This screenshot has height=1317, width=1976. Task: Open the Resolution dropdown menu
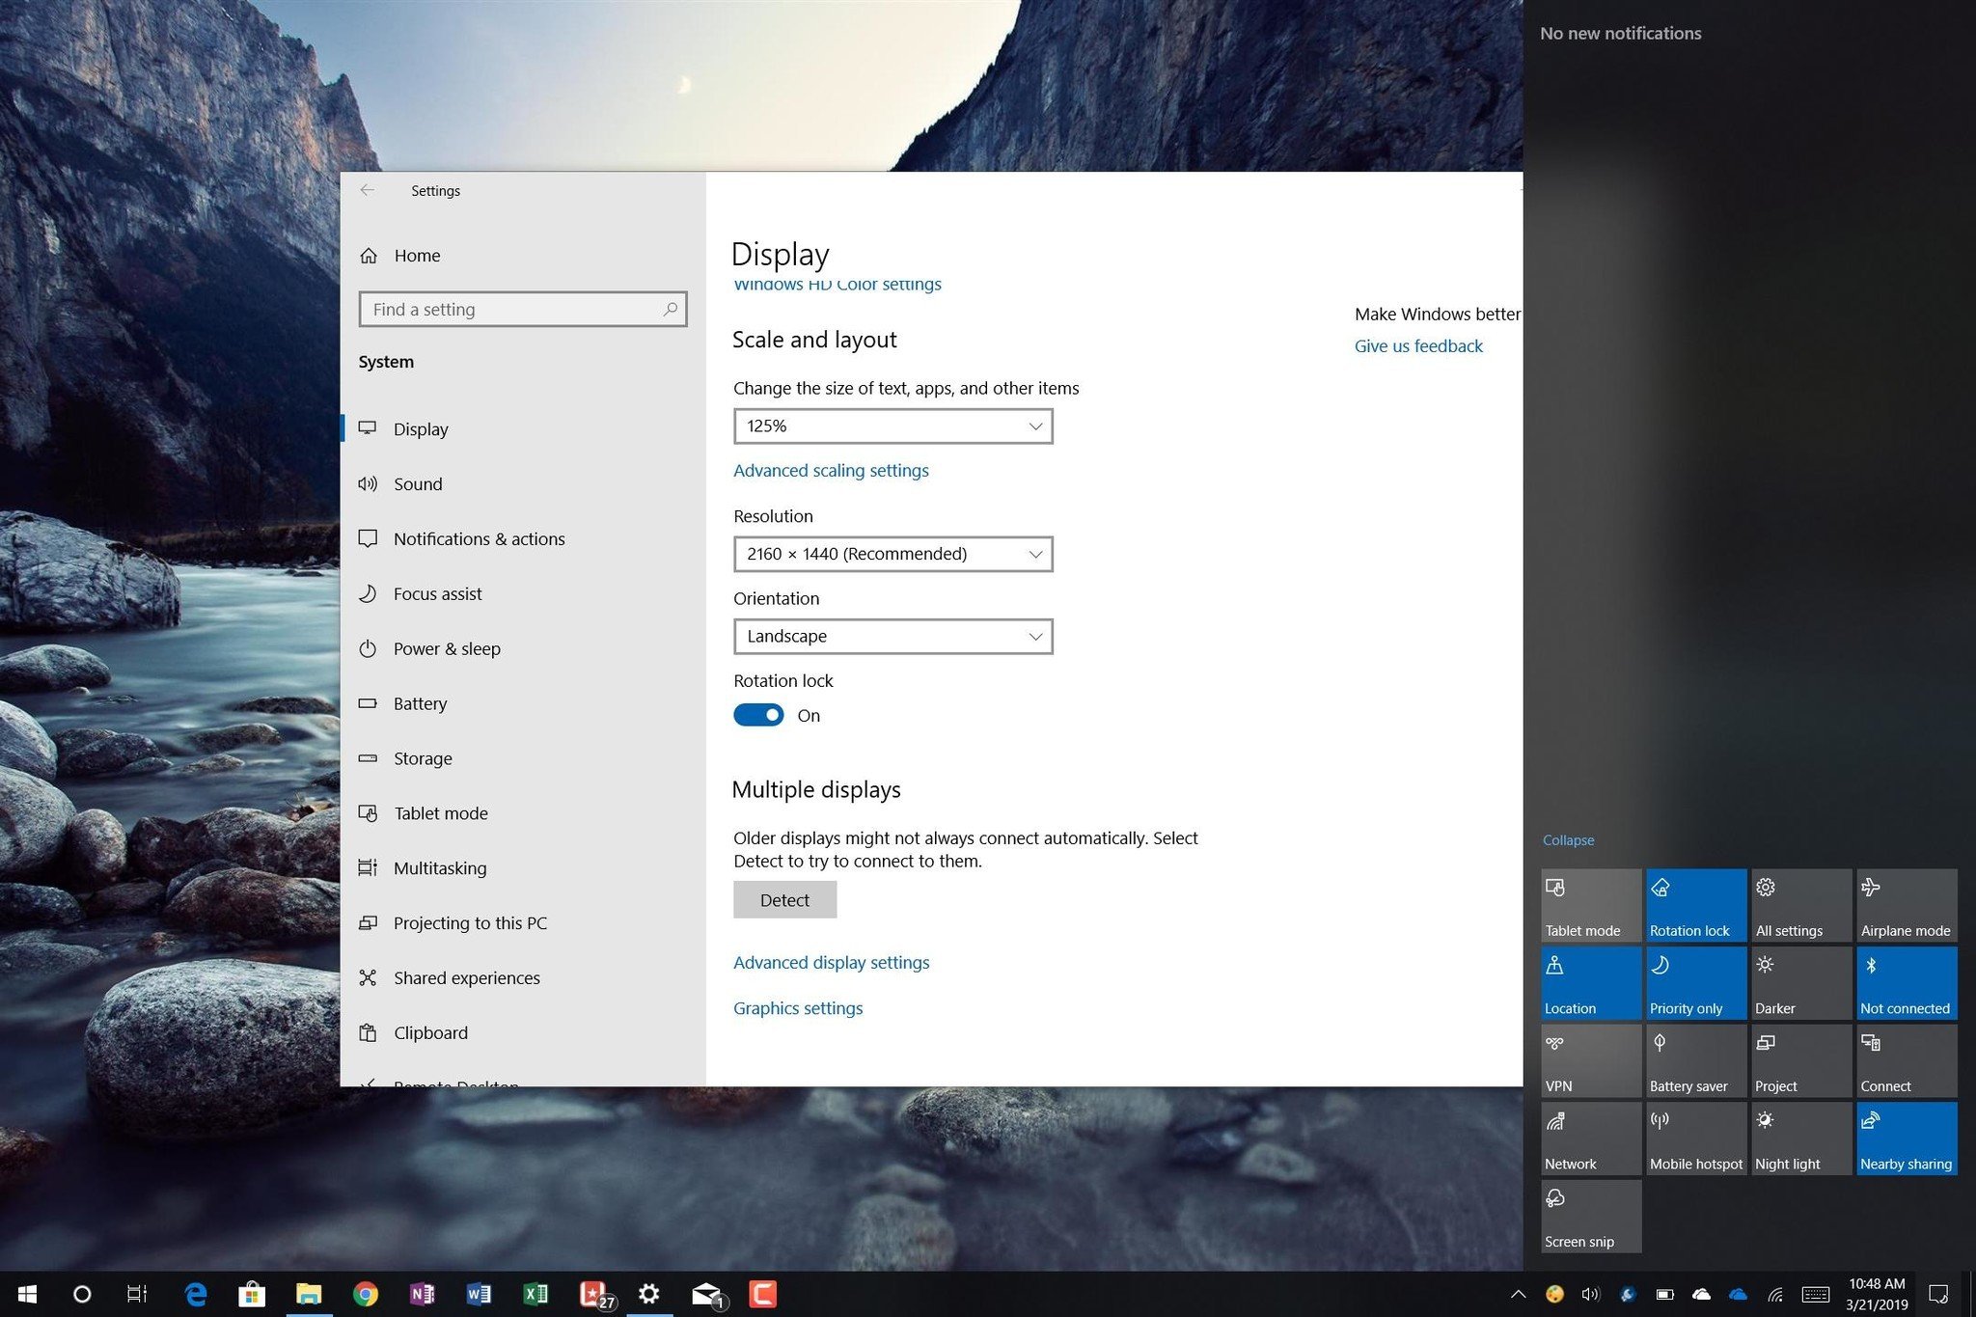click(x=892, y=553)
